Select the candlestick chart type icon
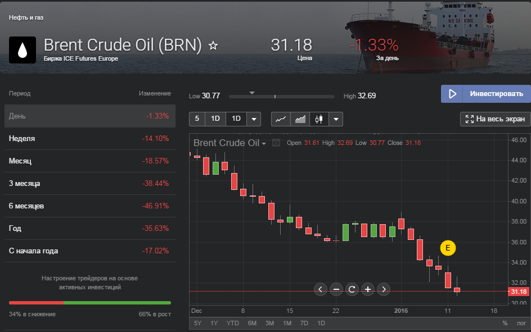 (x=319, y=119)
